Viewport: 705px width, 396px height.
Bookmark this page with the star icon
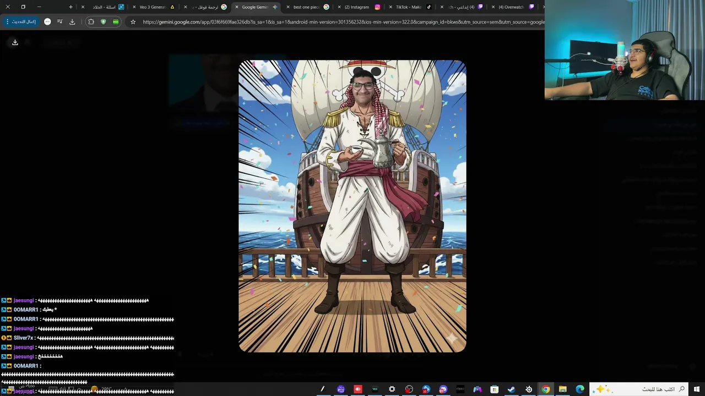click(x=133, y=22)
